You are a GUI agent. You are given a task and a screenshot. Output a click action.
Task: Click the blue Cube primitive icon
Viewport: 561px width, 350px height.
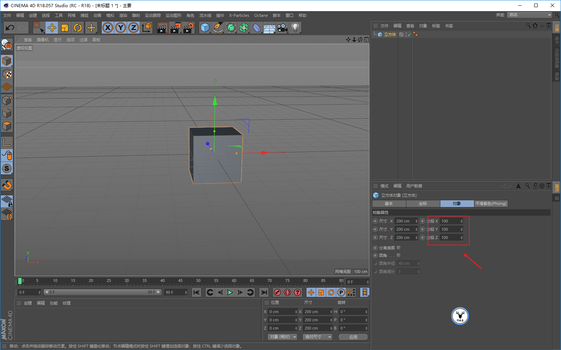click(205, 28)
